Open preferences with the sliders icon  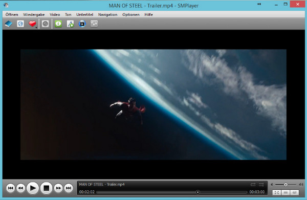pyautogui.click(x=94, y=24)
